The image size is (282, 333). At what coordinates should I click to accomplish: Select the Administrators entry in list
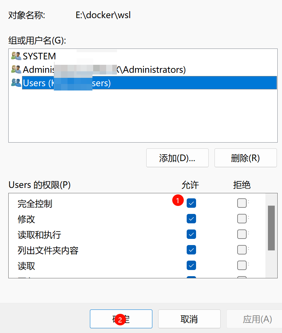pyautogui.click(x=104, y=69)
